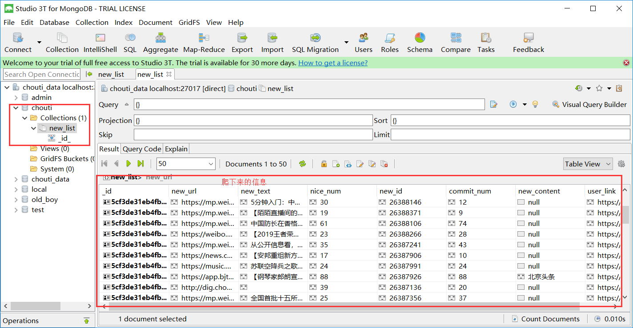Open the run query dropdown arrow
Viewport: 633px width, 328px height.
pyautogui.click(x=525, y=104)
